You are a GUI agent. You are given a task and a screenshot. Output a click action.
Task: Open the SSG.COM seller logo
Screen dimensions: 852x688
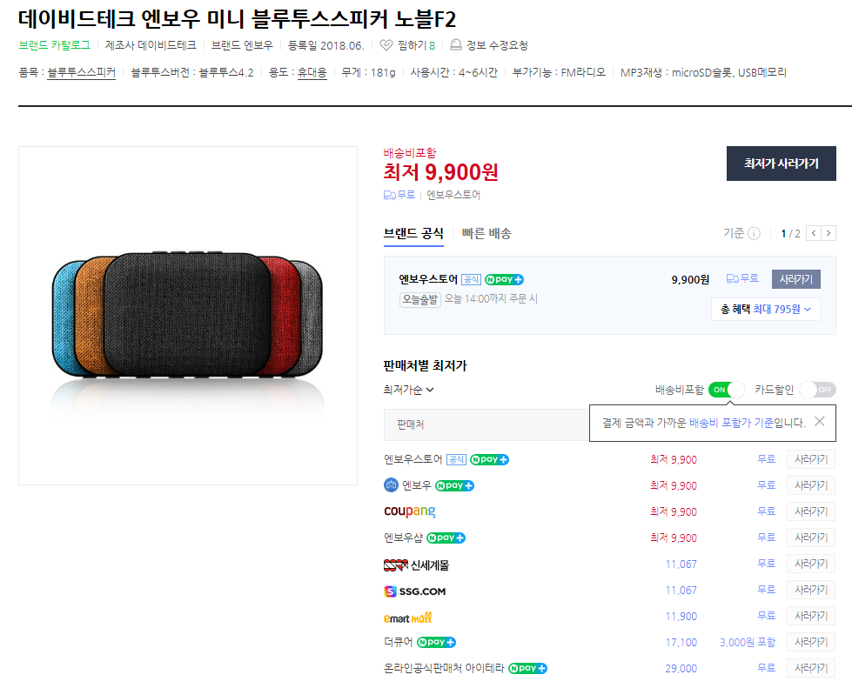tap(414, 591)
